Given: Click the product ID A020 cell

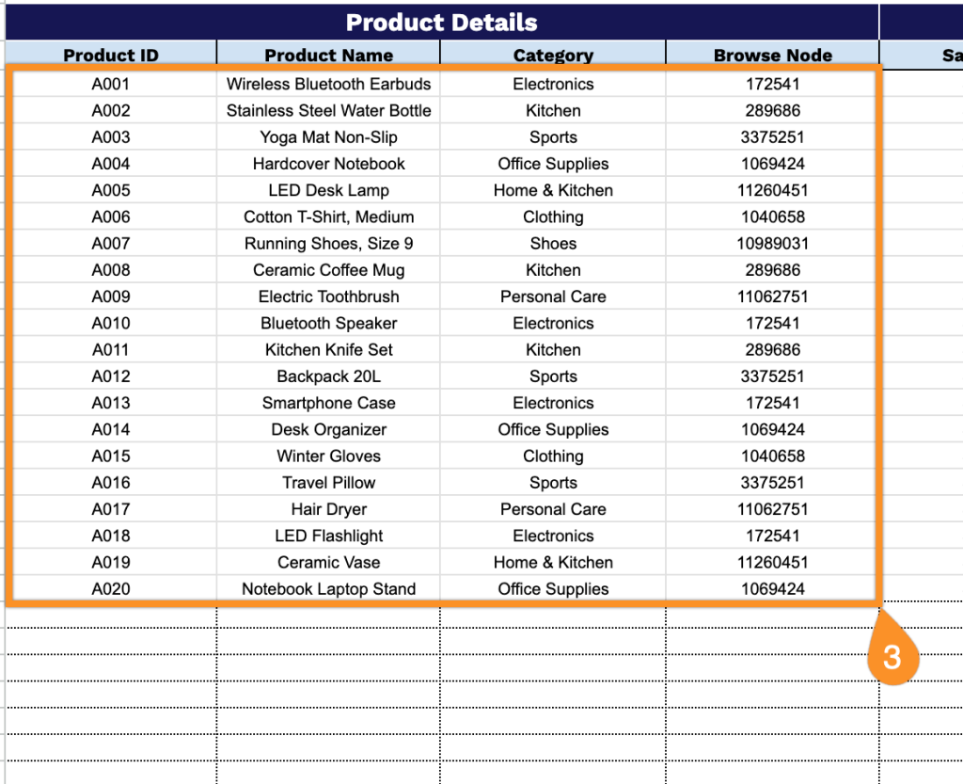Looking at the screenshot, I should (x=111, y=589).
